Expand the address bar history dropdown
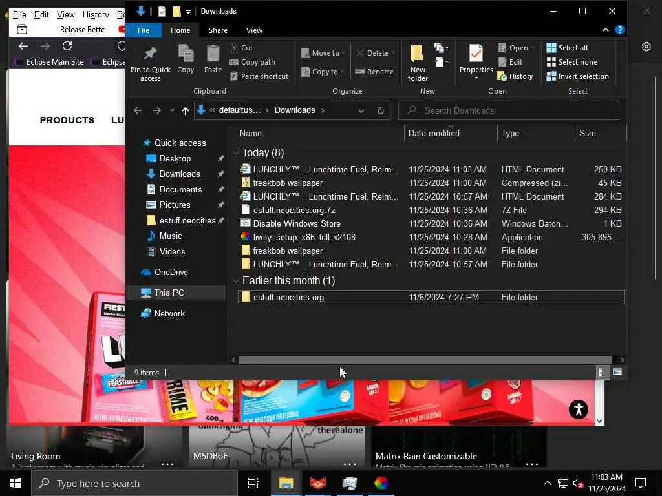Image resolution: width=662 pixels, height=496 pixels. coord(361,111)
